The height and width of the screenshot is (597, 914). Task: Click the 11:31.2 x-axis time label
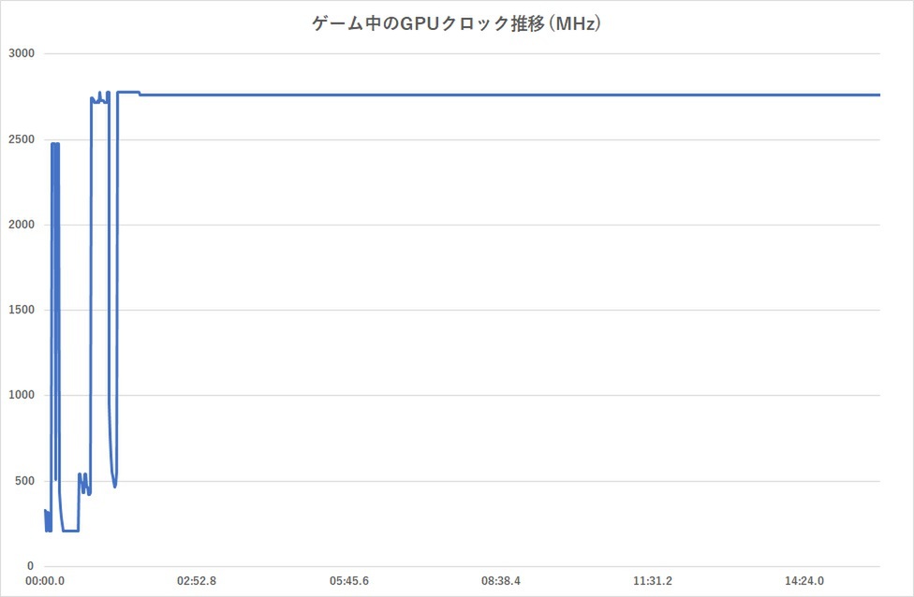tap(652, 581)
